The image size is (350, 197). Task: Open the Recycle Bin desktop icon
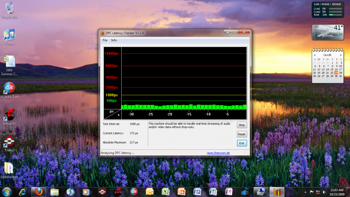9,10
